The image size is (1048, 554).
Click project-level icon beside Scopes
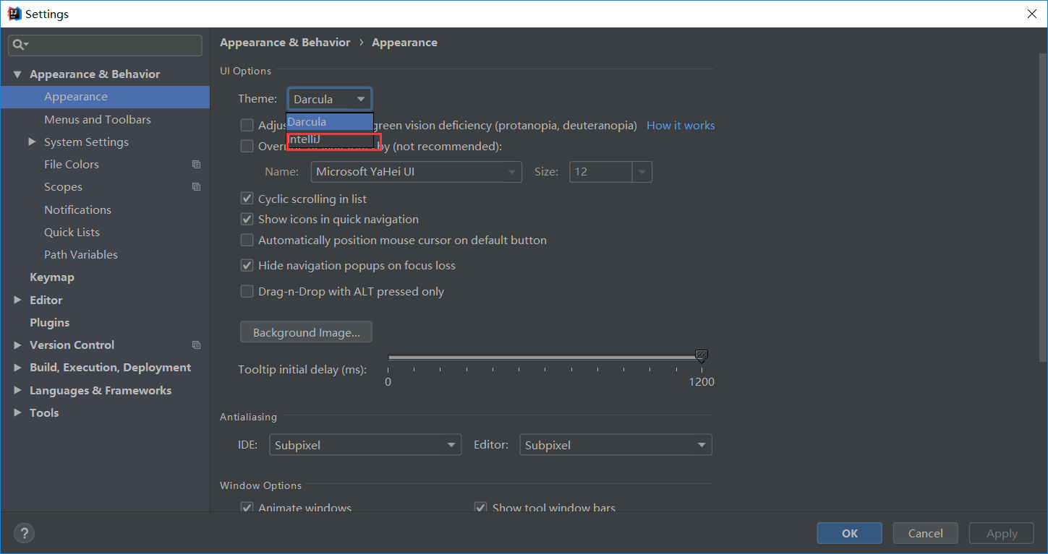pos(196,187)
